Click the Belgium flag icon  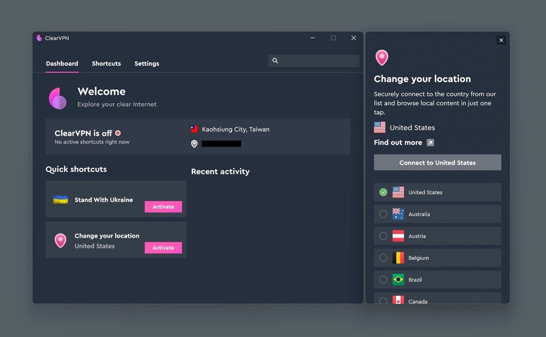(398, 258)
